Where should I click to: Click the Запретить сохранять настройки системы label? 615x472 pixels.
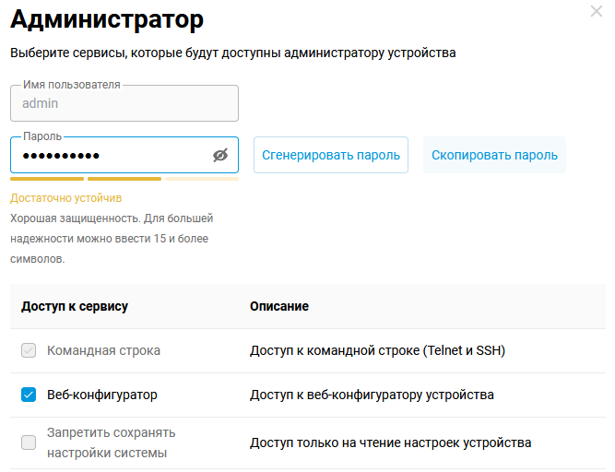pos(111,442)
